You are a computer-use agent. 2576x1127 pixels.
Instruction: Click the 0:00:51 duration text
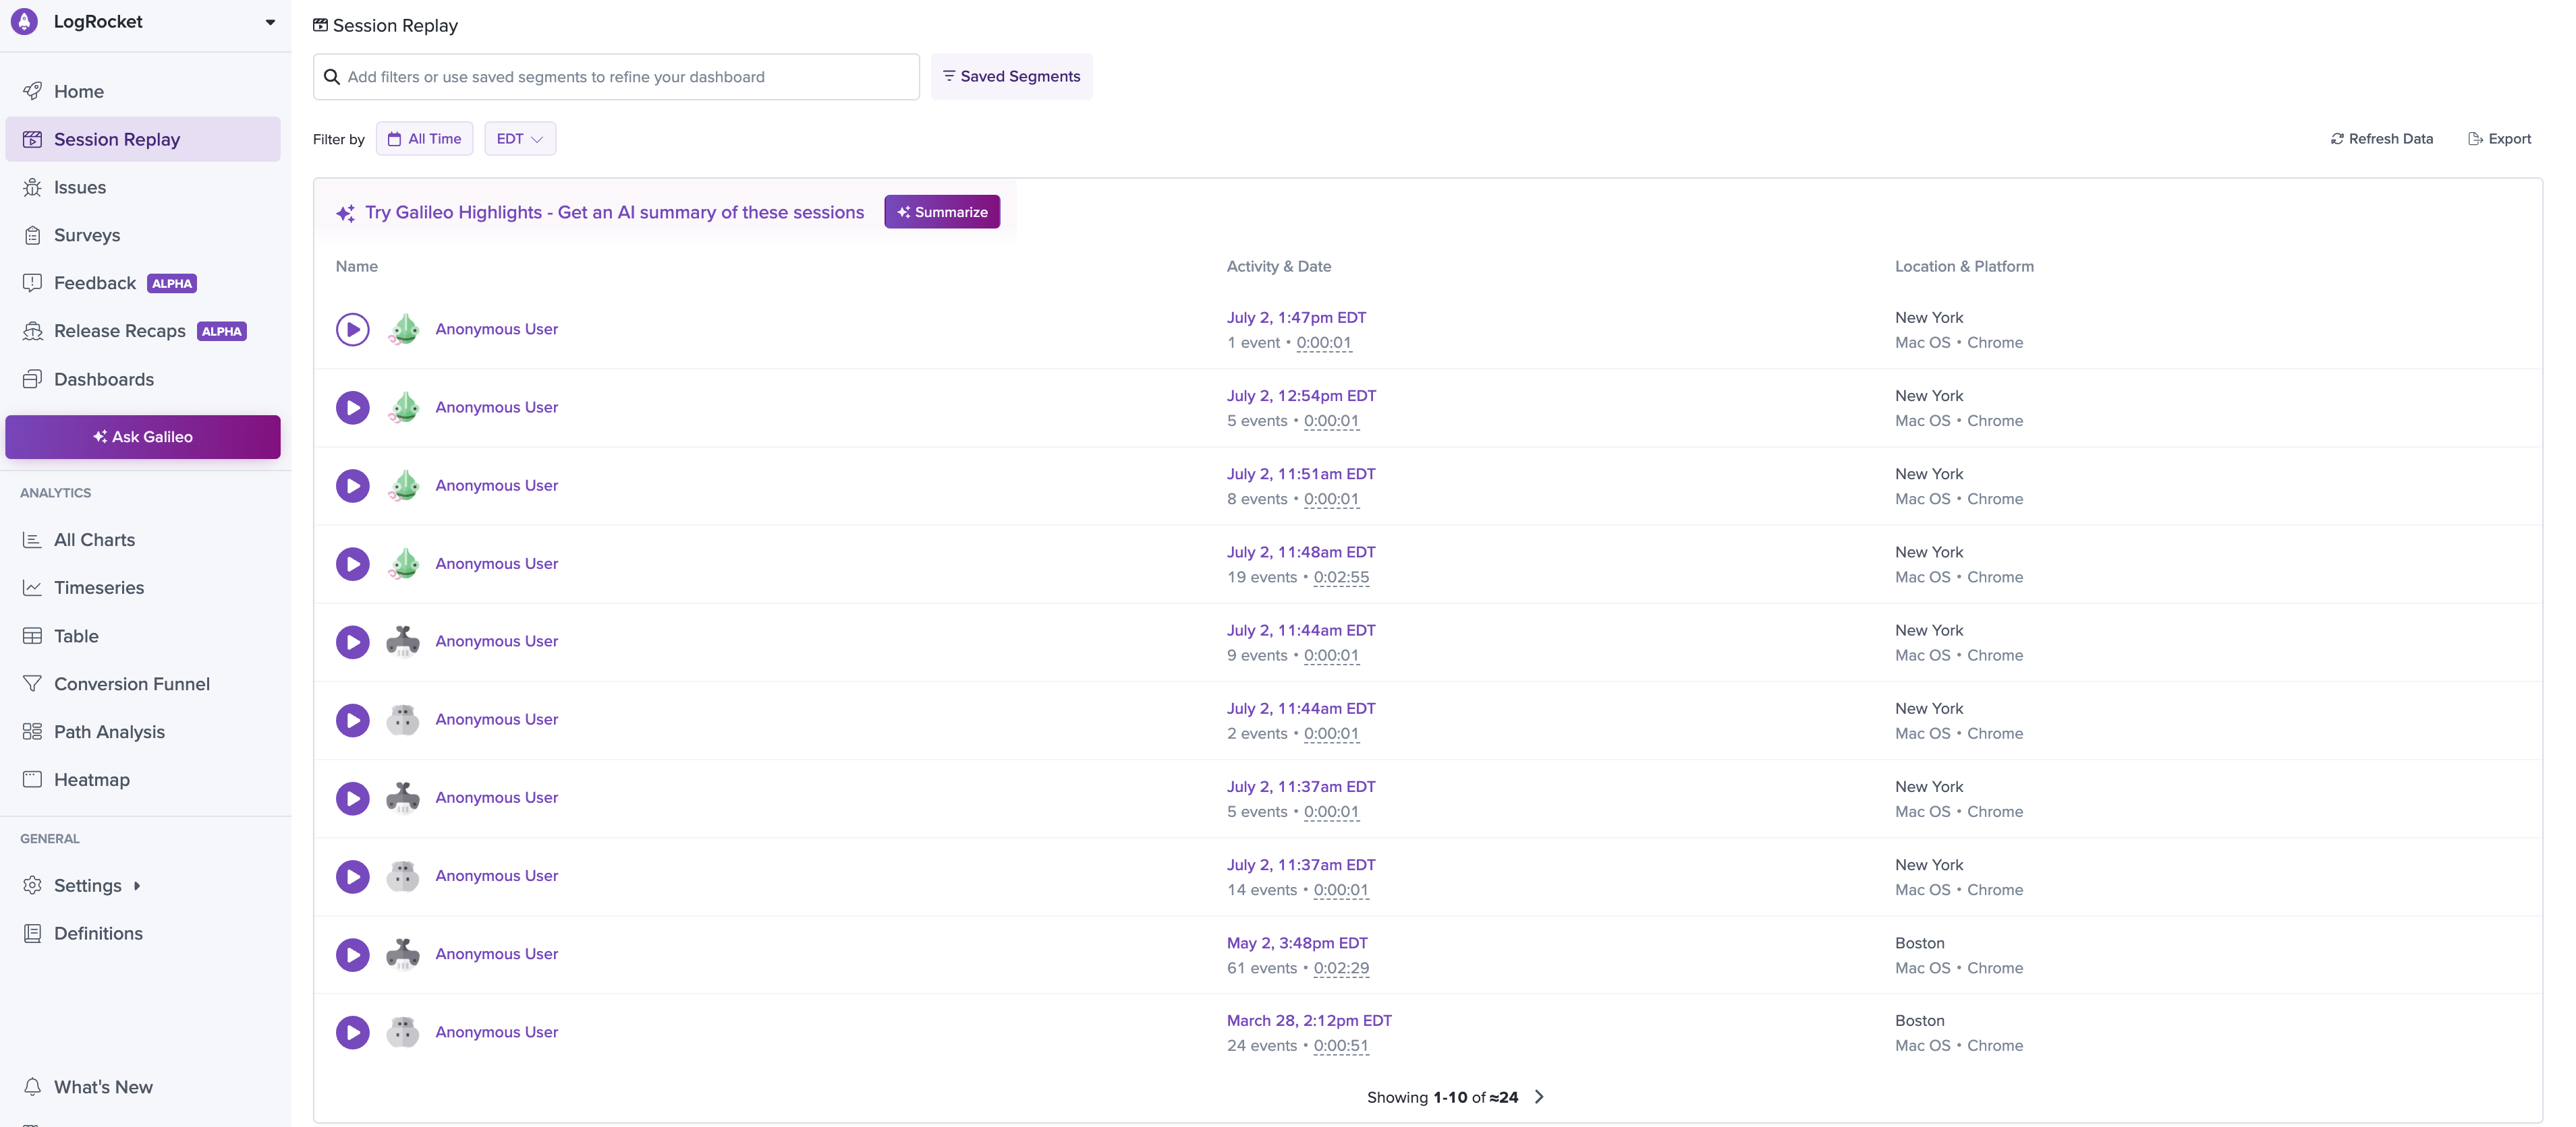coord(1340,1046)
